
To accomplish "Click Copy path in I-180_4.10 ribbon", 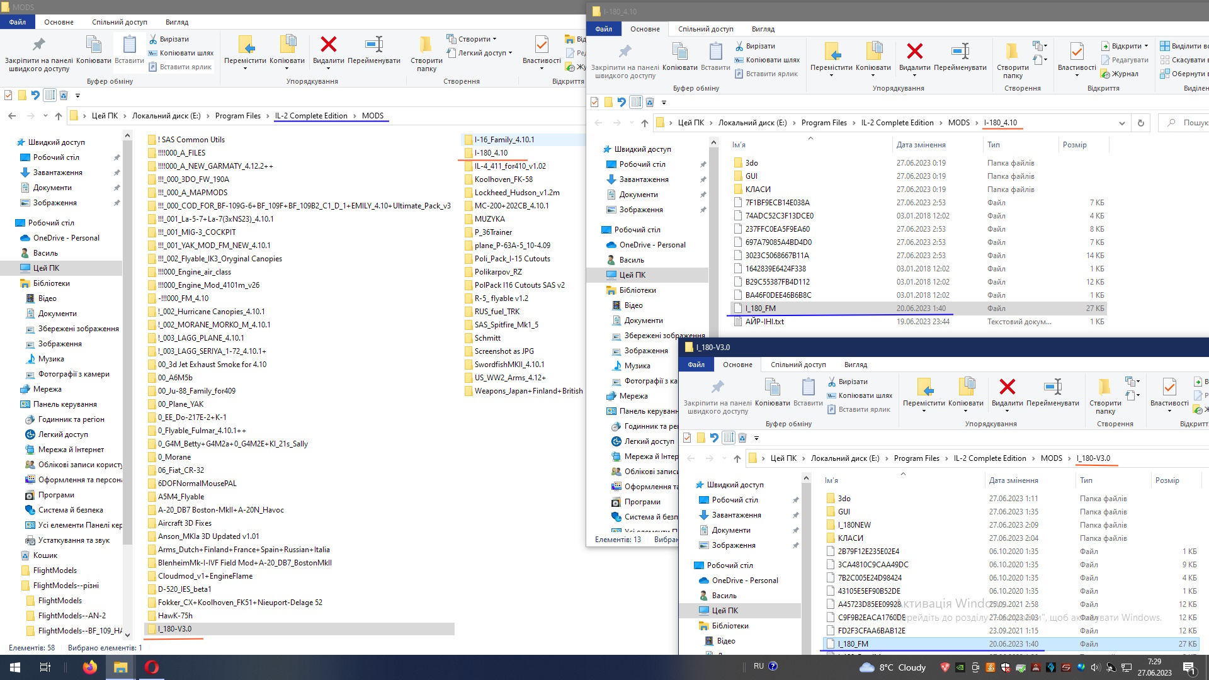I will pos(772,60).
